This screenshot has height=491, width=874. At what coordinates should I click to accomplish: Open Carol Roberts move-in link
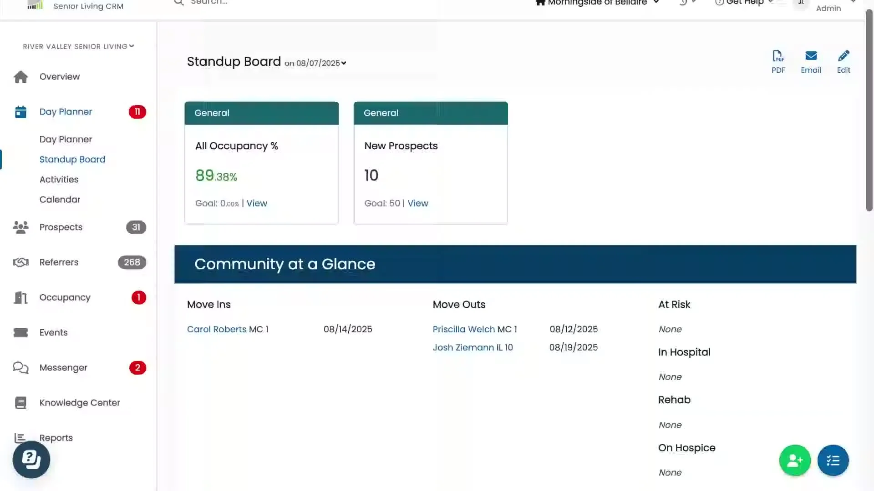(217, 329)
